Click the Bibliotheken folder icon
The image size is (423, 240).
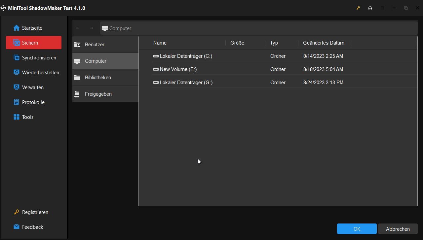click(x=77, y=78)
